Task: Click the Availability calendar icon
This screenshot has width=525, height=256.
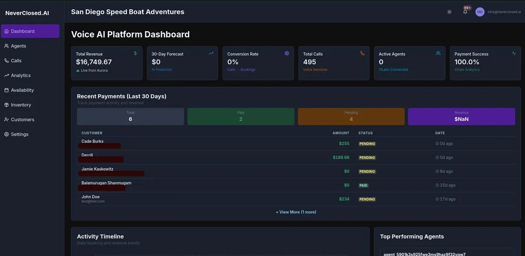Action: click(x=7, y=90)
